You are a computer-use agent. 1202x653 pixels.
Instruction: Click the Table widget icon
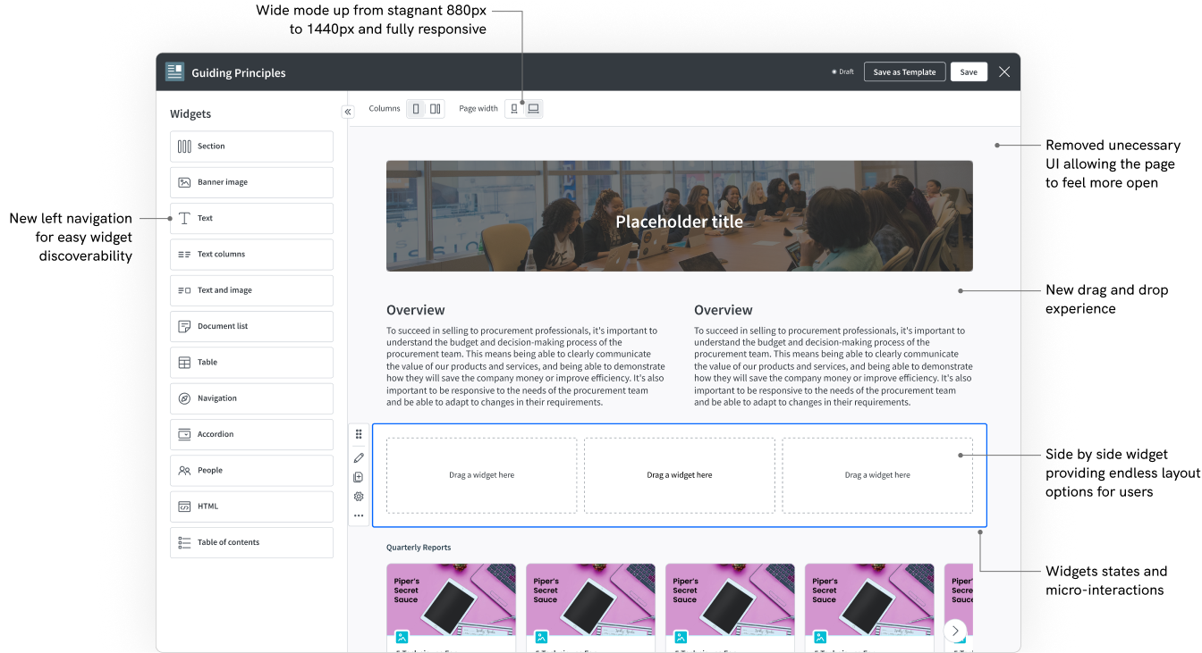tap(184, 363)
